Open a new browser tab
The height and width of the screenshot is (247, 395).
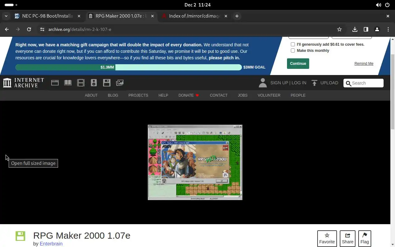click(237, 16)
